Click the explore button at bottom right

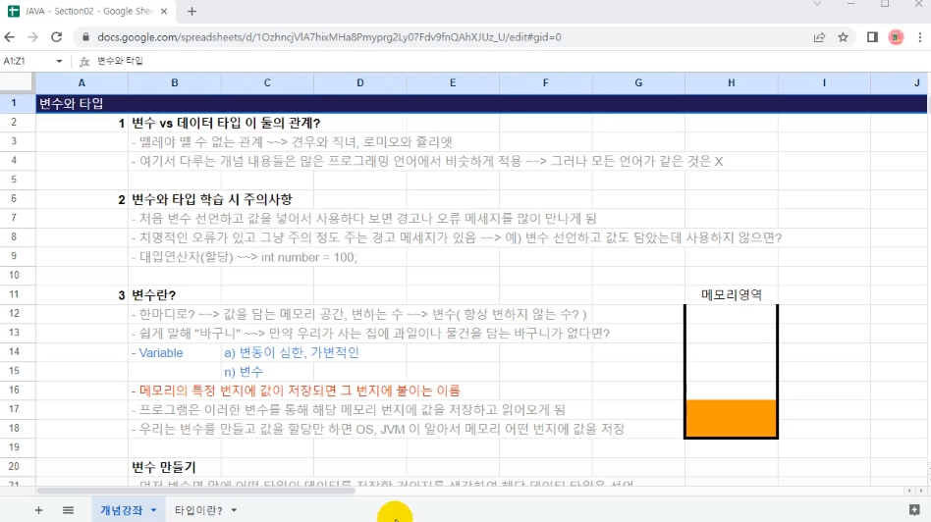coord(915,510)
